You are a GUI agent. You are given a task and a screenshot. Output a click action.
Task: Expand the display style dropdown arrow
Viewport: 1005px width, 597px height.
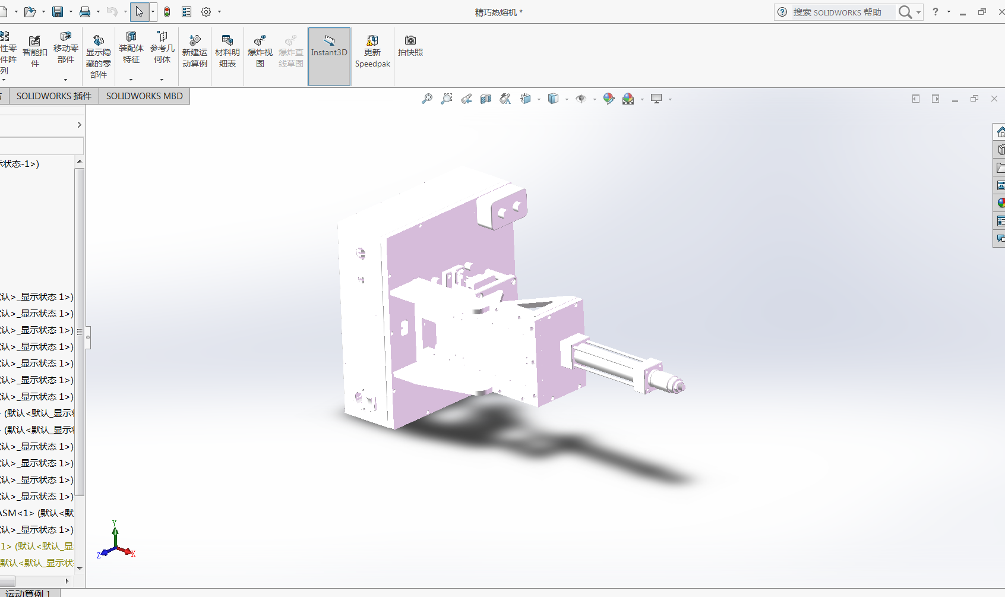[567, 100]
